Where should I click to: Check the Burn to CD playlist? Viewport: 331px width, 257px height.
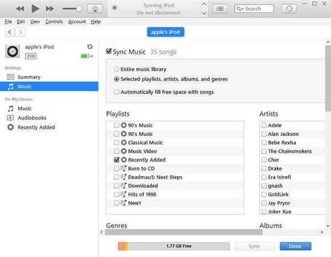pos(116,168)
